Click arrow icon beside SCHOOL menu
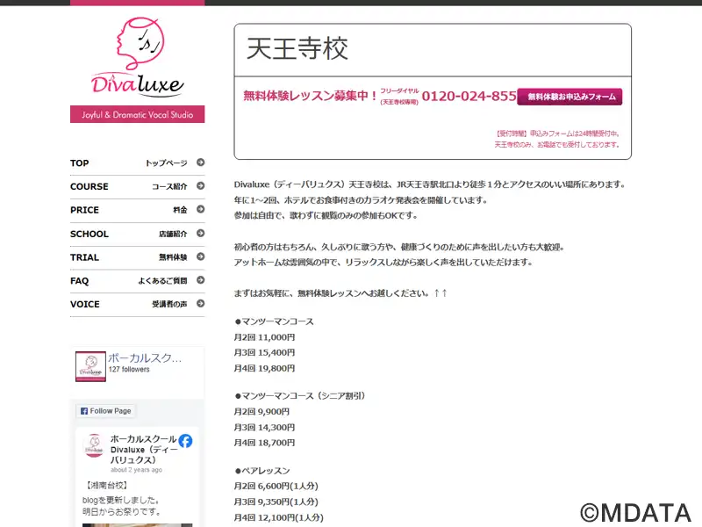The height and width of the screenshot is (527, 702). (x=201, y=233)
